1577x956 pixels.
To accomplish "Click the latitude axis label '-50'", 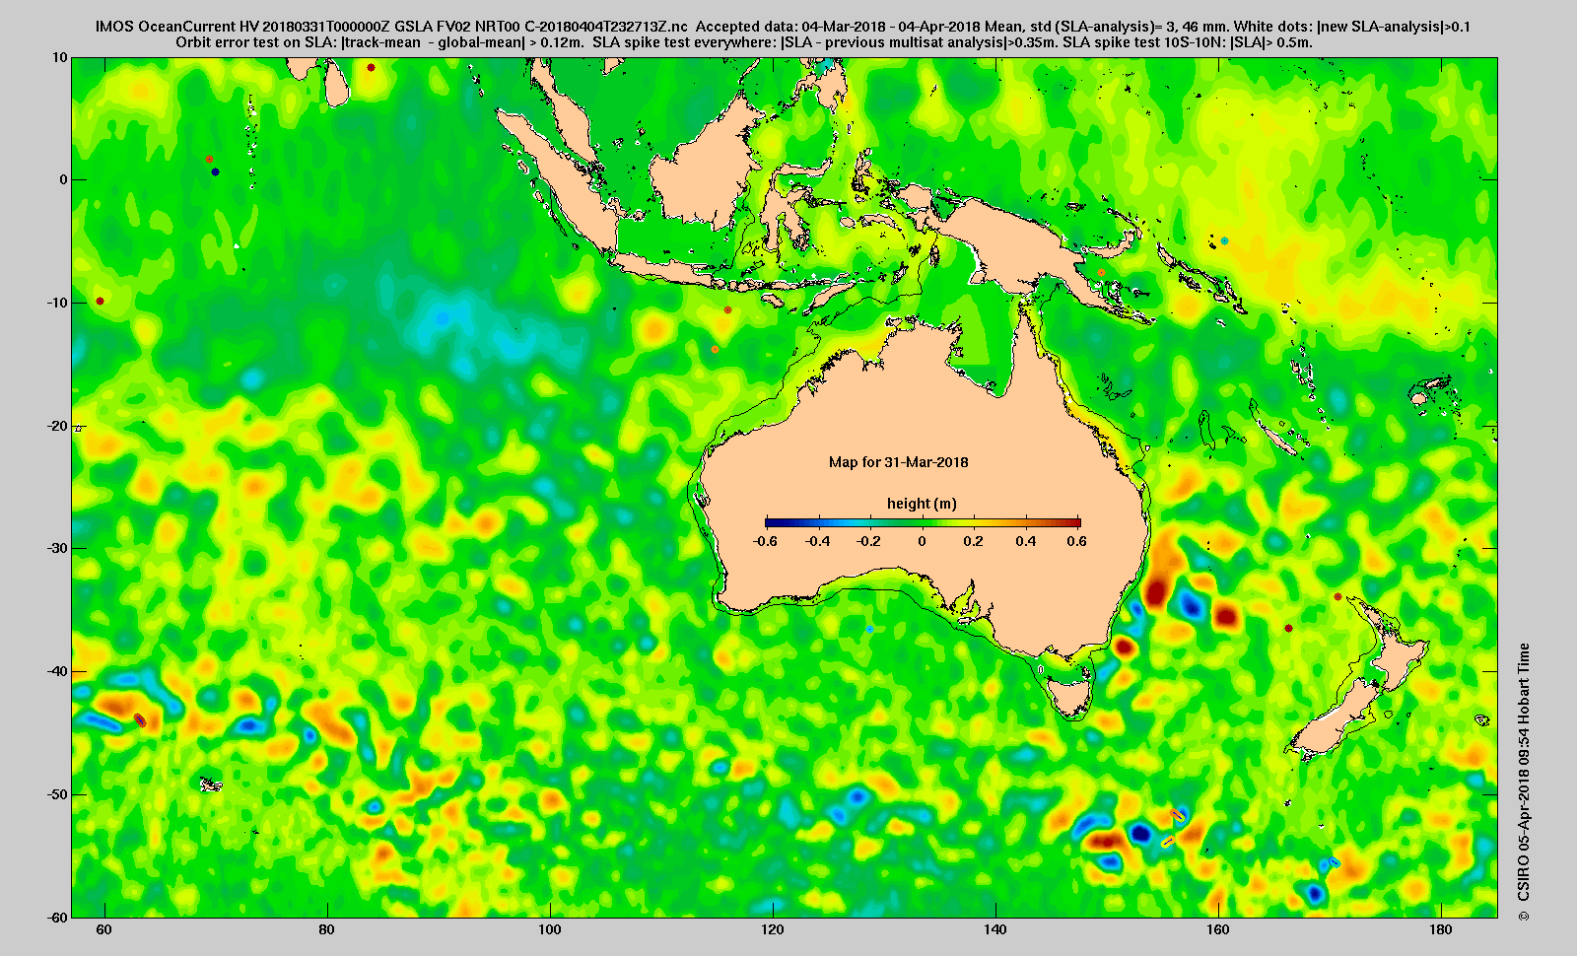I will (x=57, y=794).
